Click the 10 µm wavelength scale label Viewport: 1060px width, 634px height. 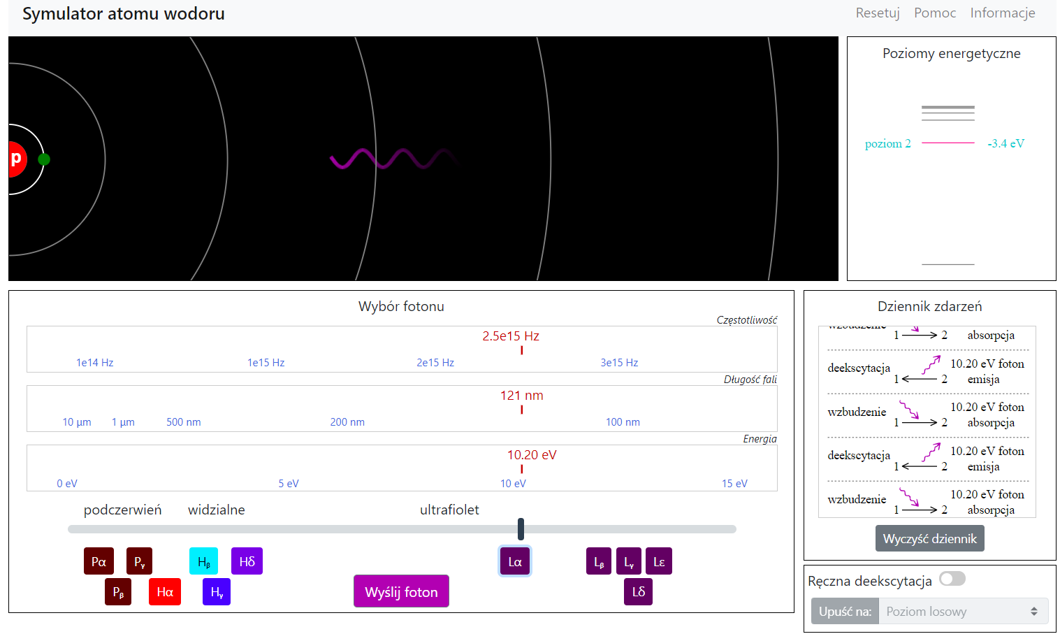(77, 422)
